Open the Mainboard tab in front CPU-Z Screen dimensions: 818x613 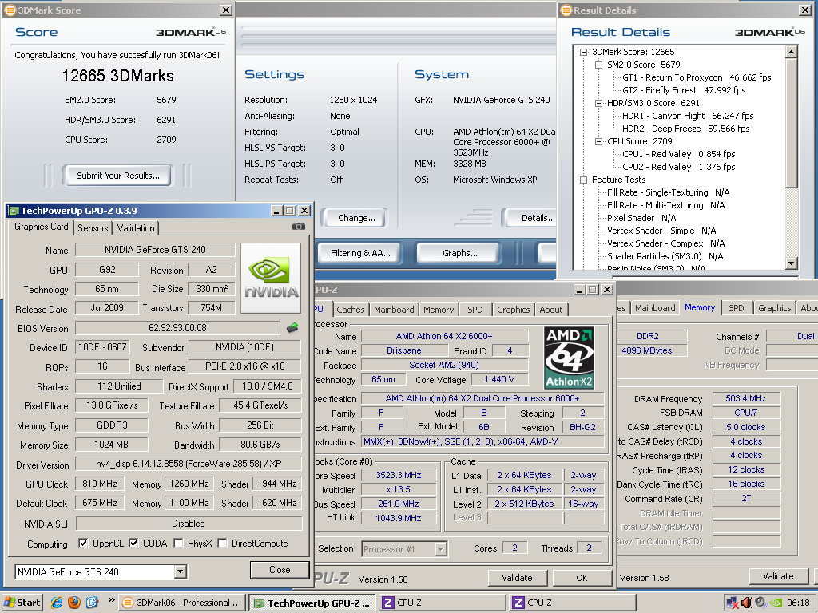point(394,310)
